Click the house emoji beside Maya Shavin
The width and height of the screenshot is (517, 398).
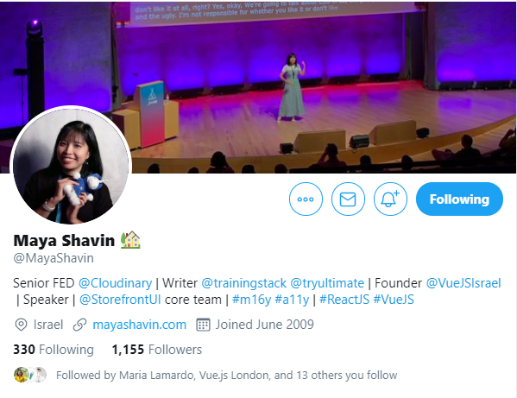(x=130, y=240)
